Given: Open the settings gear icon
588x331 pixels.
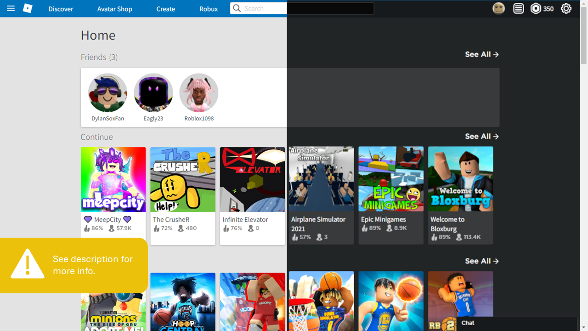Looking at the screenshot, I should click(x=566, y=8).
